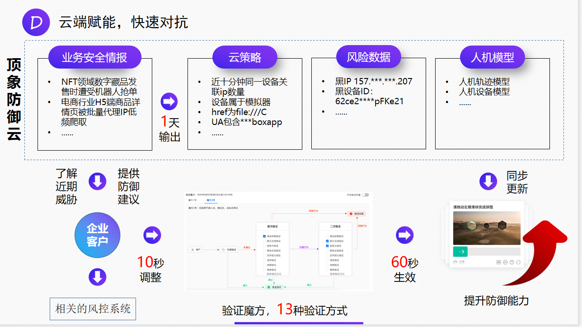
Task: Click the text UA包含***boxapp
Action: click(247, 122)
